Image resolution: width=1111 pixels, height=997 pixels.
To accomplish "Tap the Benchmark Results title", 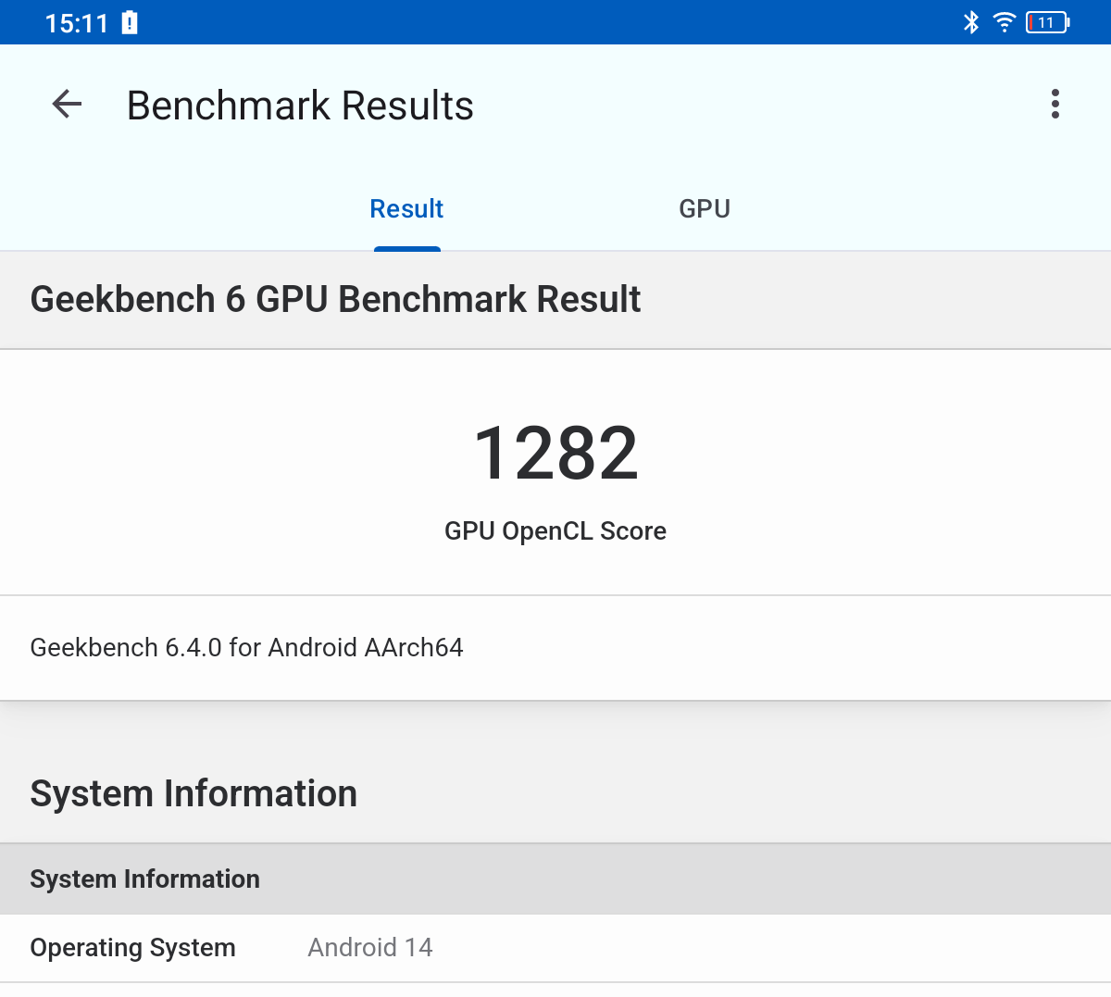I will pos(300,106).
